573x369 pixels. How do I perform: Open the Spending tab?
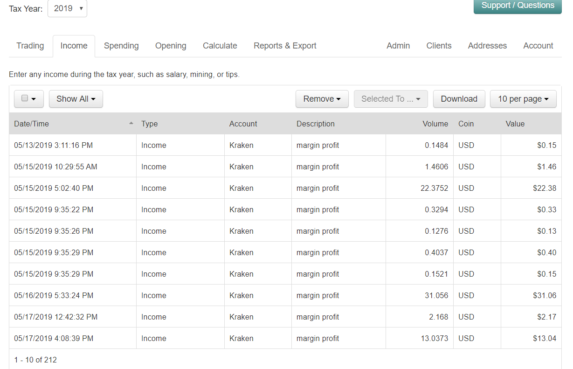coord(121,46)
